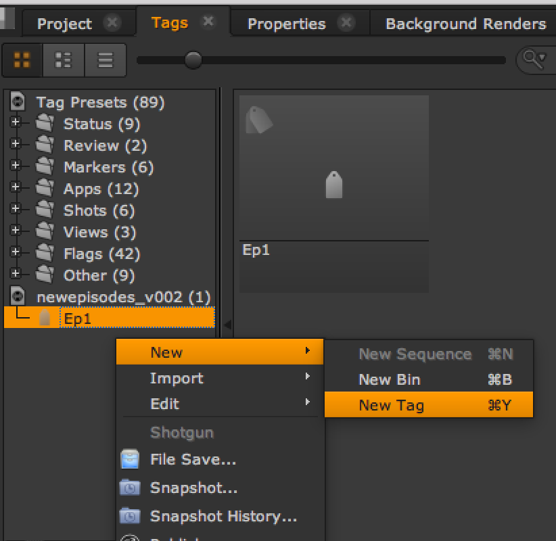Screen dimensions: 556x541
Task: Select Shots (6) label
Action: point(99,210)
